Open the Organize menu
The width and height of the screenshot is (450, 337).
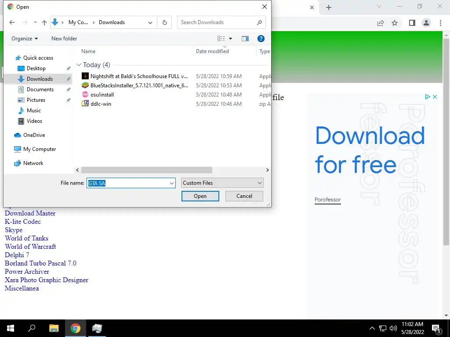(25, 39)
